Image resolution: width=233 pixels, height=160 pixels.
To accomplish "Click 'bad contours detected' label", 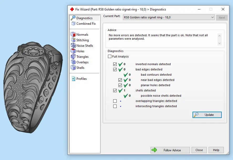I will click(156, 75).
